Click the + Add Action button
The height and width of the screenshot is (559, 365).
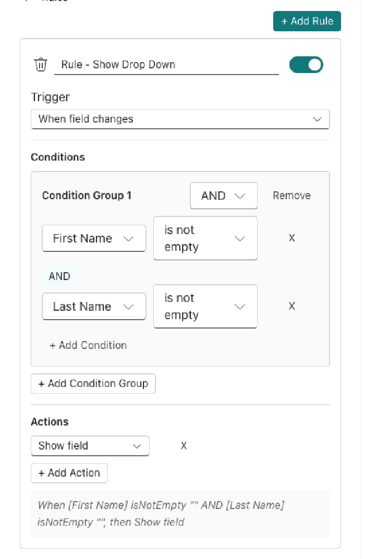pos(69,473)
